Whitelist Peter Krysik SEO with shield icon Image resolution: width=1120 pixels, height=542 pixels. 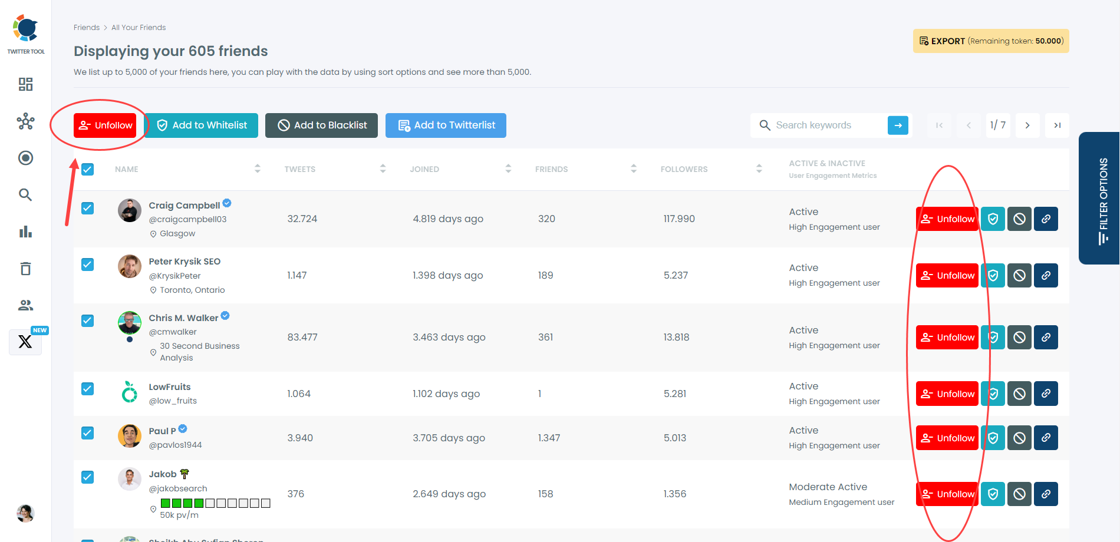(993, 276)
